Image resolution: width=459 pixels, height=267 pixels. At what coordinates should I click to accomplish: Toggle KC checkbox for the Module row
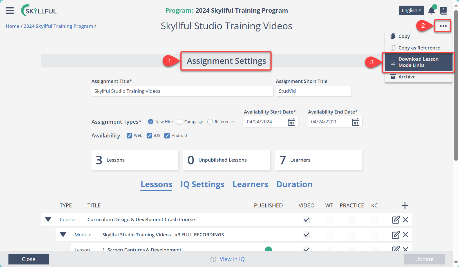coord(375,235)
